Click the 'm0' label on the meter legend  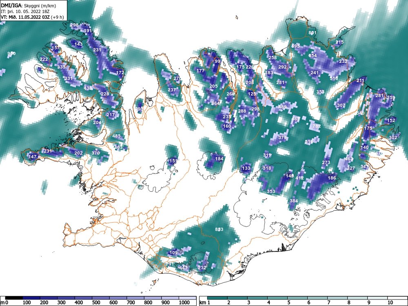click(4, 302)
